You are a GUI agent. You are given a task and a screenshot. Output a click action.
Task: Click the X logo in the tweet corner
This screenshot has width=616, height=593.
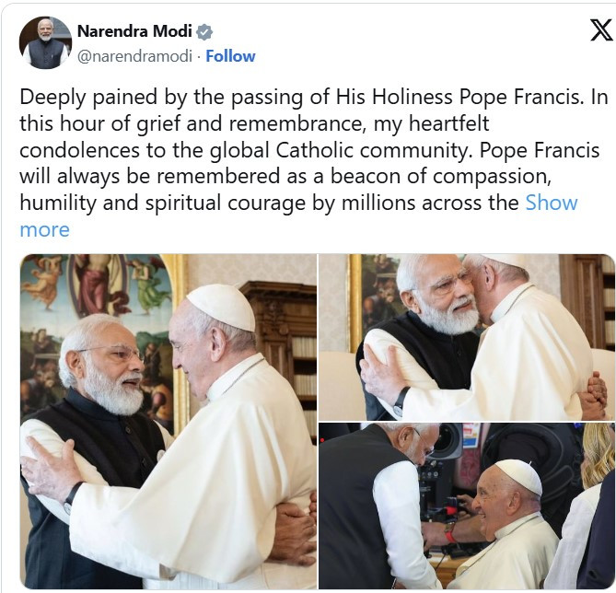tap(599, 30)
